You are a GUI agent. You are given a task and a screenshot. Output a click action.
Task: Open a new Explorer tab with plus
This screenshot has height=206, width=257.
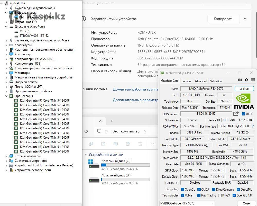pyautogui.click(x=112, y=121)
